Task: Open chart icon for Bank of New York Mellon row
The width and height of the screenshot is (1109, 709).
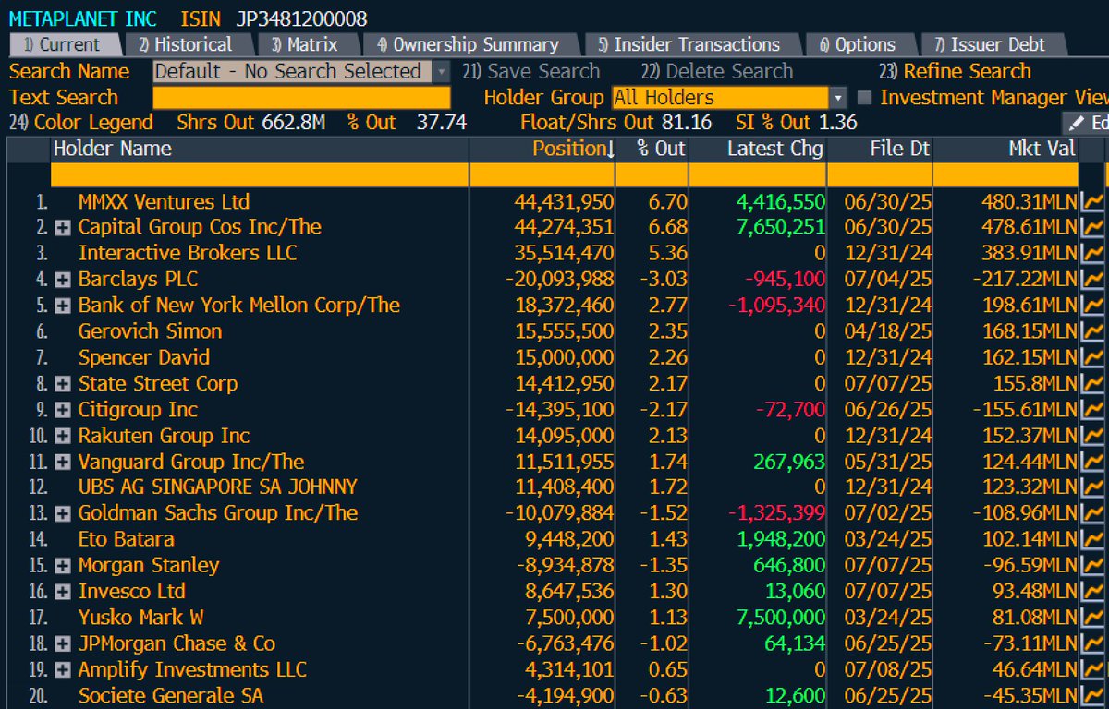Action: point(1091,305)
